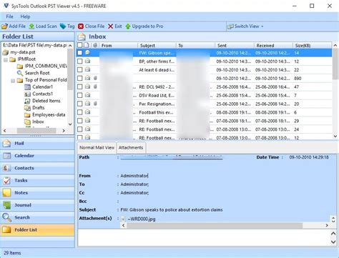Viewport: 339px width, 258px height.
Task: Sort emails by Size(KB) column
Action: pos(312,45)
